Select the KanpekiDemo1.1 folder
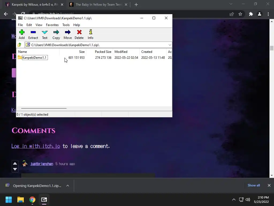The height and width of the screenshot is (206, 274). (x=33, y=58)
